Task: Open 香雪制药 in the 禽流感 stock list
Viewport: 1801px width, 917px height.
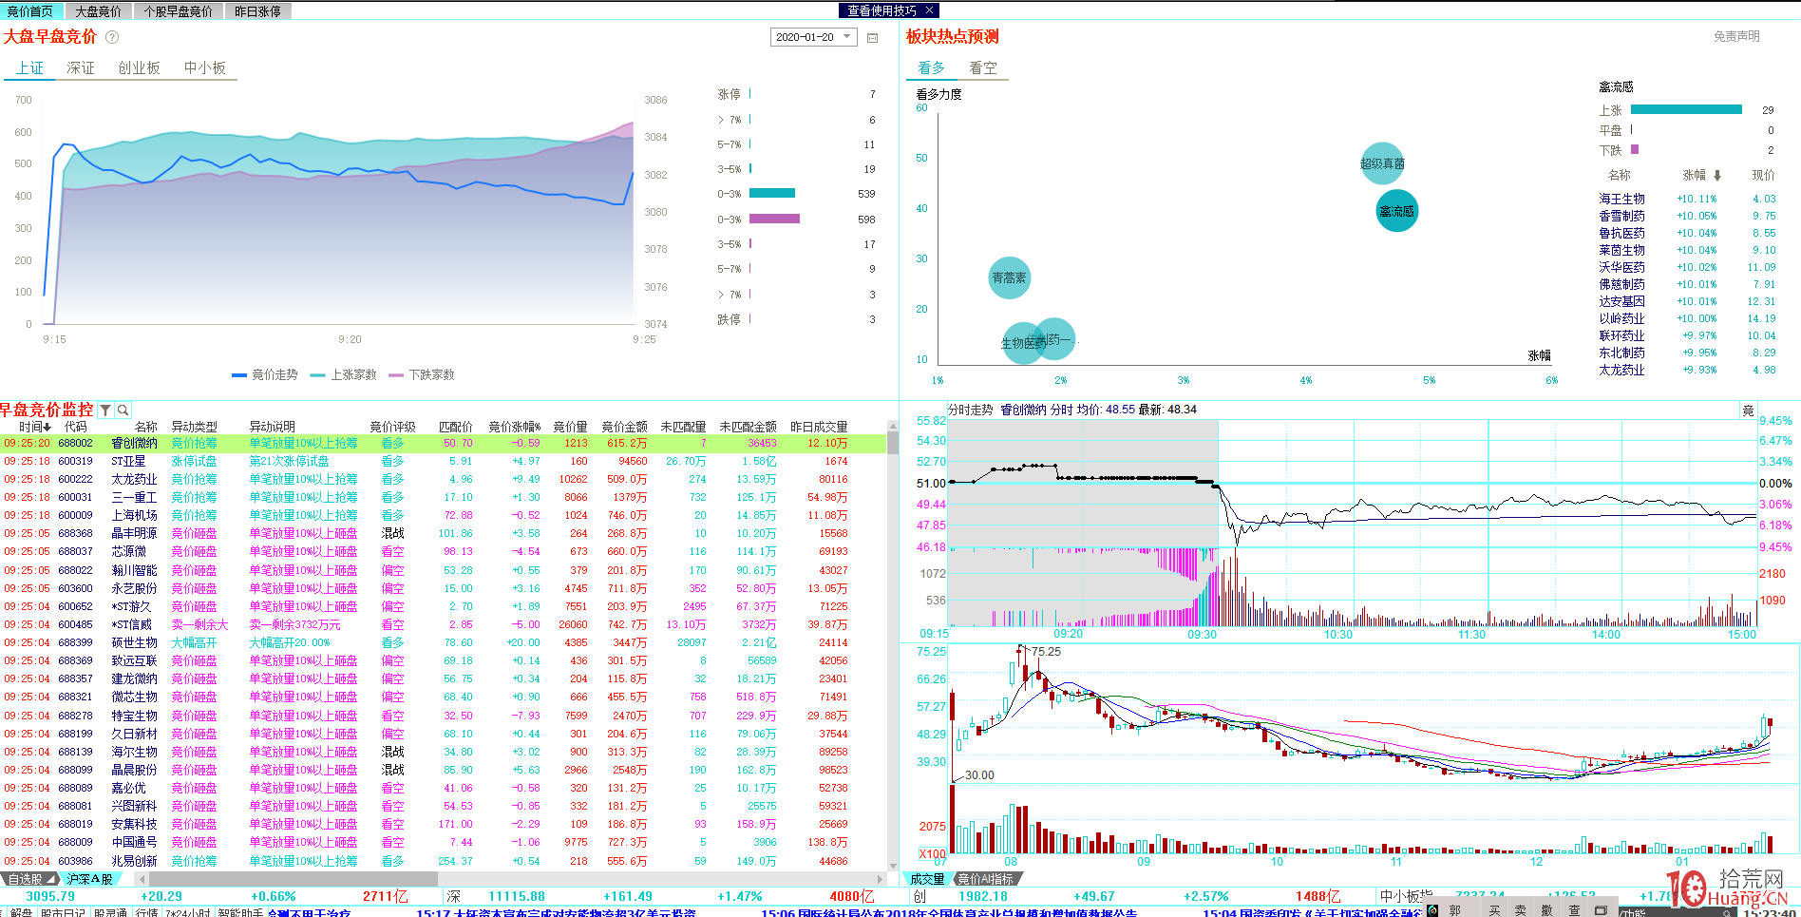Action: coord(1621,216)
